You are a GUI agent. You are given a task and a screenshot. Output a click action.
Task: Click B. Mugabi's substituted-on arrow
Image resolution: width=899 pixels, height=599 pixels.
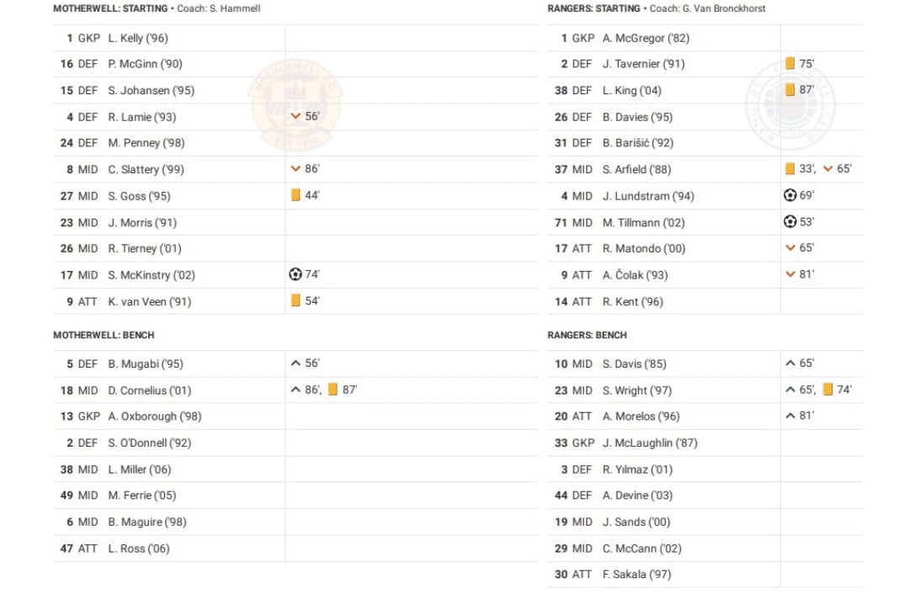(x=295, y=363)
